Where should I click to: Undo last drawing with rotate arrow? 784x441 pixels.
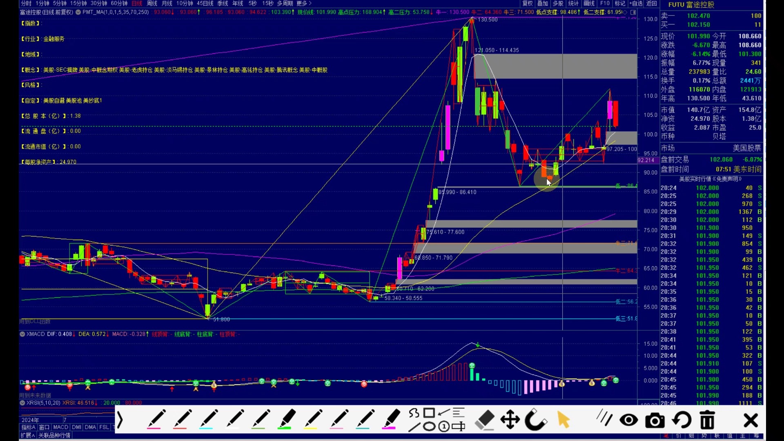[682, 420]
